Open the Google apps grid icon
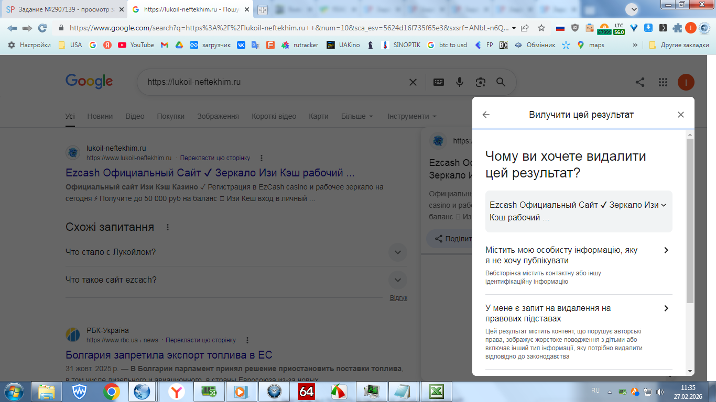The width and height of the screenshot is (716, 402). pos(663,82)
